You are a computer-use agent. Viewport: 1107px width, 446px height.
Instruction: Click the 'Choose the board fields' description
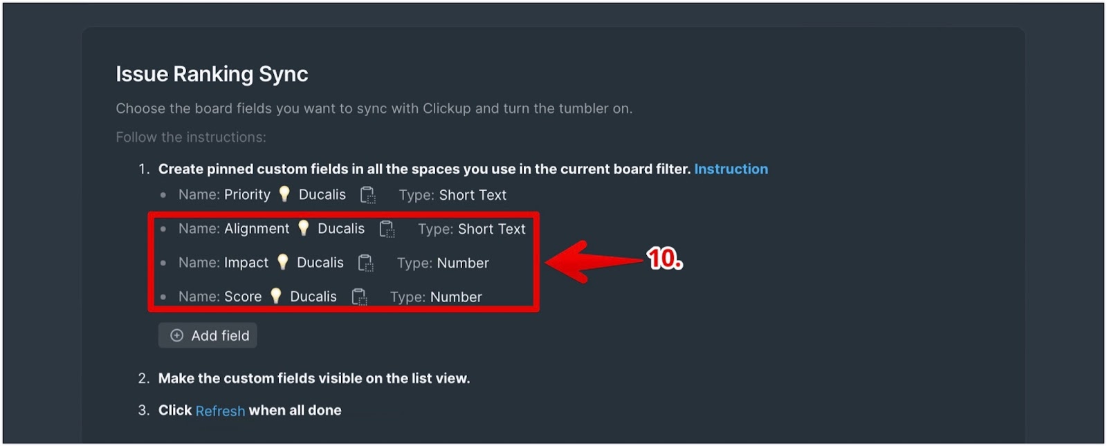tap(374, 109)
